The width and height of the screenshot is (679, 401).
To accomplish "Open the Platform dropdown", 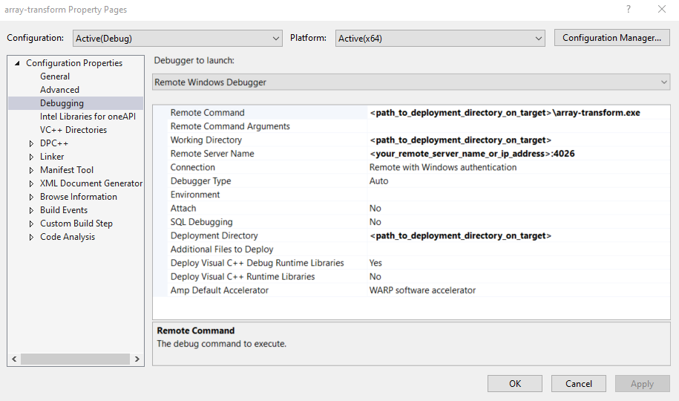I will 441,38.
